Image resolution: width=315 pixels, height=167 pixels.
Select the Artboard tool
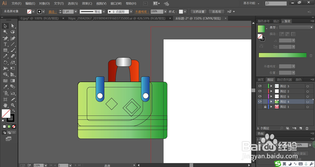(x=5, y=99)
